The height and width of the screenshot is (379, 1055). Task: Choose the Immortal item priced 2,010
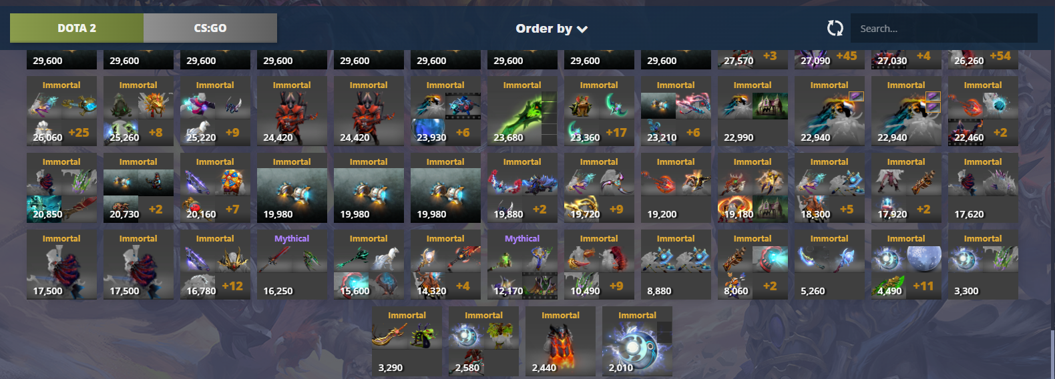click(637, 341)
